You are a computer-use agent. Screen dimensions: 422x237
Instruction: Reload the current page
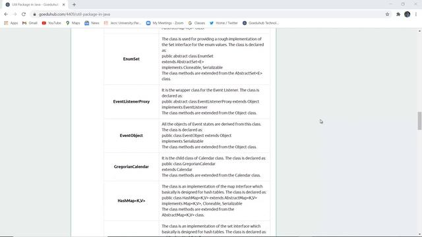click(x=24, y=14)
